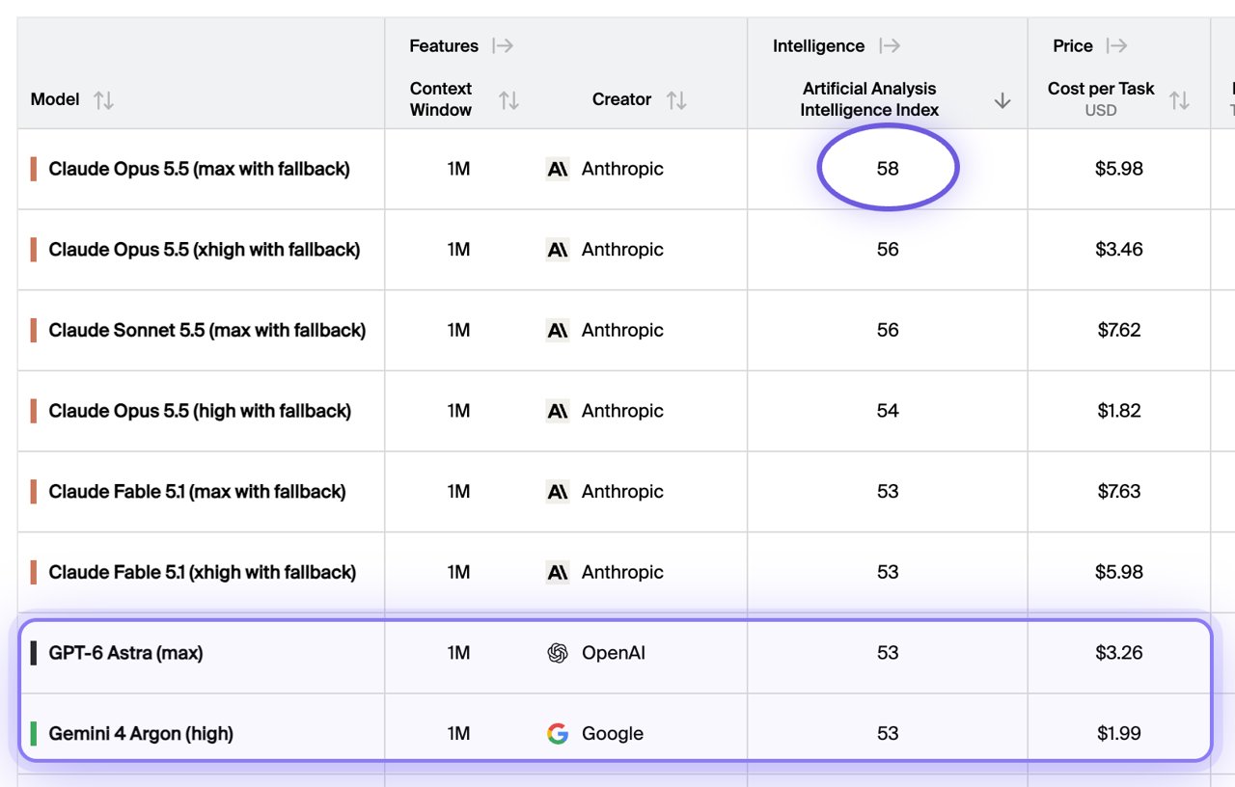
Task: Click Anthropic name in Sonnet 5.5 row
Action: (x=622, y=330)
